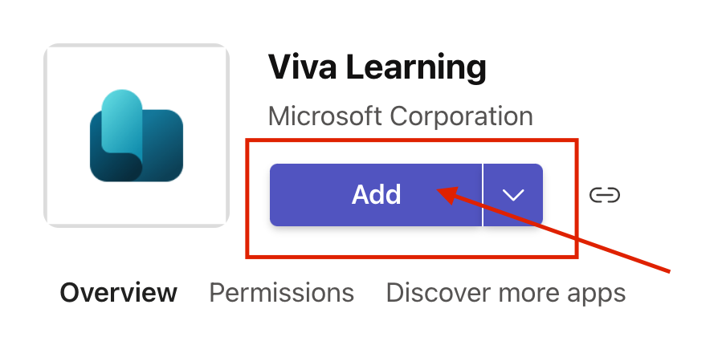Viewport: 718px width, 337px height.
Task: Click the publisher text under Viva Learning
Action: (x=400, y=116)
